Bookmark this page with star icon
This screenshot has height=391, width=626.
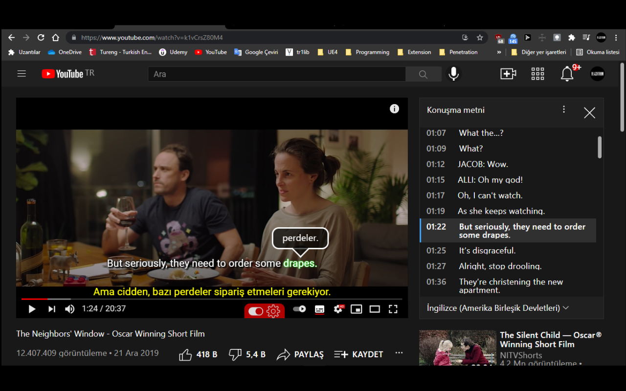(x=480, y=38)
